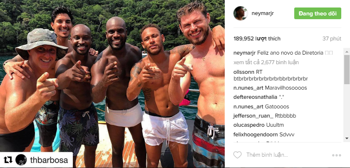Toggle the green Đang theo dõi follow button
This screenshot has width=350, height=168.
tap(318, 13)
